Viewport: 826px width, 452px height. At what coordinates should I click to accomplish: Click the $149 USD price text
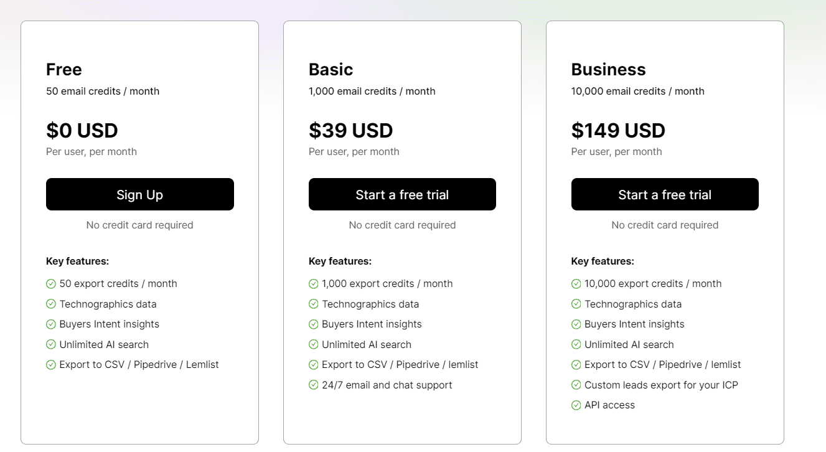point(618,130)
